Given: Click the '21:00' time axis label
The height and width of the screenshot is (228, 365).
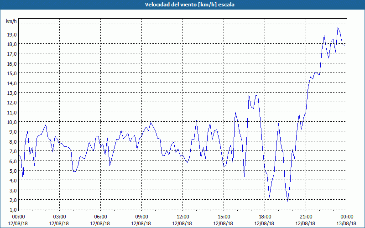Looking at the screenshot, I should [x=306, y=217].
